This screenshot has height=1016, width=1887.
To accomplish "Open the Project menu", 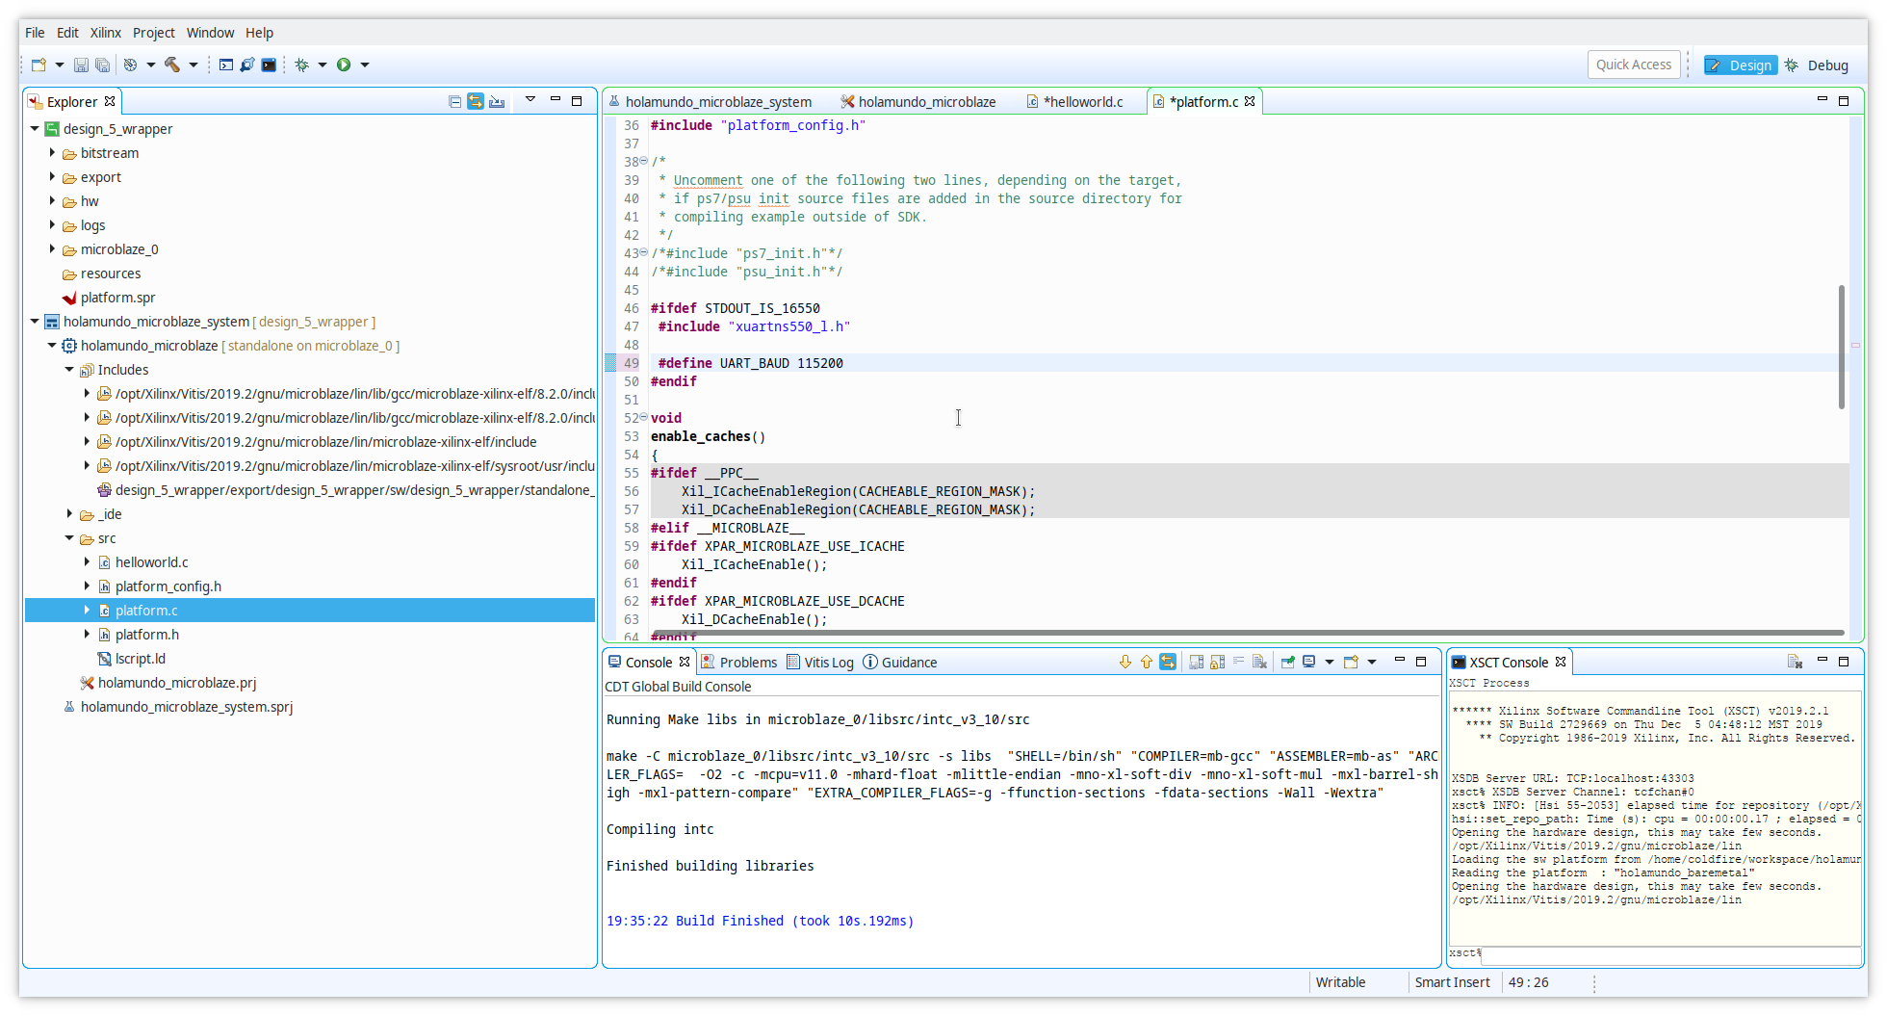I will pyautogui.click(x=154, y=33).
